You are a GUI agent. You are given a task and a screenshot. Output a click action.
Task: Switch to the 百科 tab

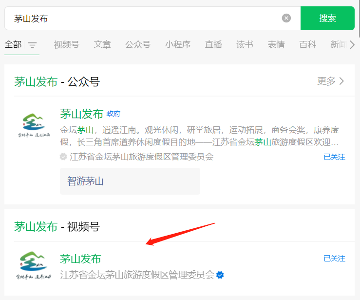[x=308, y=44]
